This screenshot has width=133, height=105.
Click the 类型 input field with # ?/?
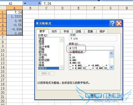(92, 48)
